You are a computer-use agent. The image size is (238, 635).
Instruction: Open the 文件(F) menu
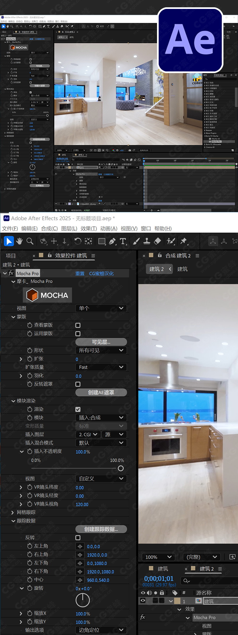click(x=10, y=229)
